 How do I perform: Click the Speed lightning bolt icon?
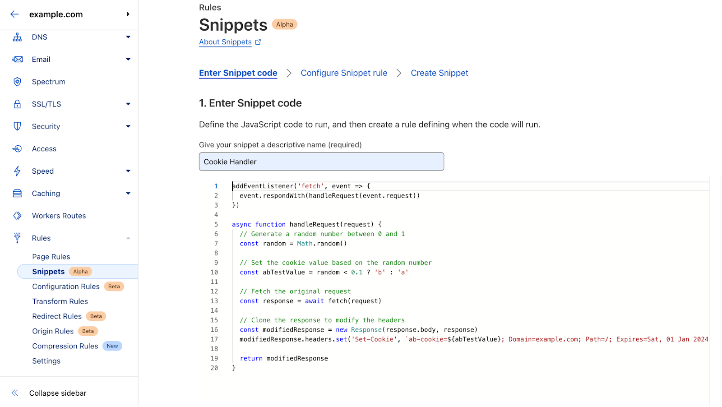[17, 171]
